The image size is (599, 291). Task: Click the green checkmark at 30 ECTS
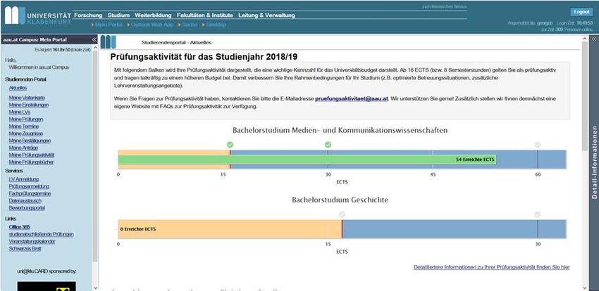(328, 145)
